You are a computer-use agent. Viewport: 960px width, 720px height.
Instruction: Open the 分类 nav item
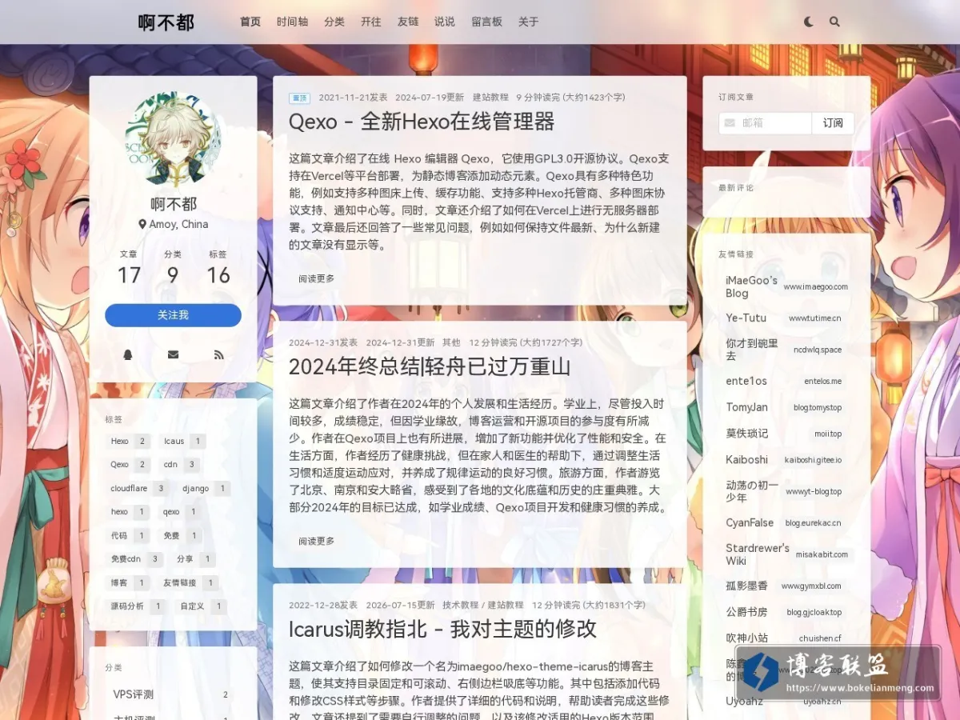coord(334,22)
